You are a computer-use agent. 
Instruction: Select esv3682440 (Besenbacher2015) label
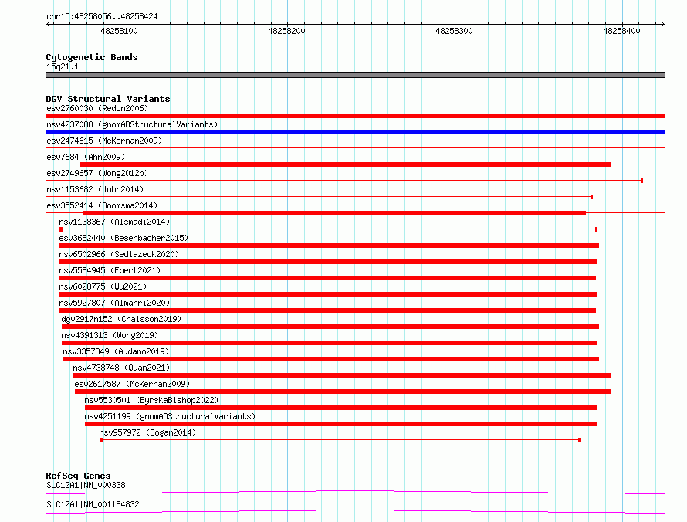124,238
